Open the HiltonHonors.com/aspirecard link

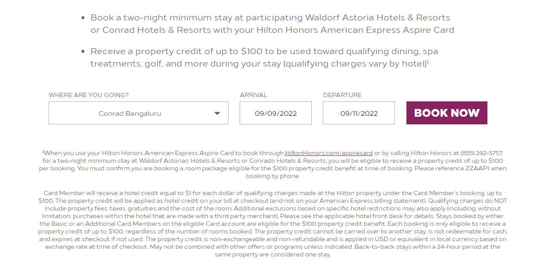coord(329,153)
